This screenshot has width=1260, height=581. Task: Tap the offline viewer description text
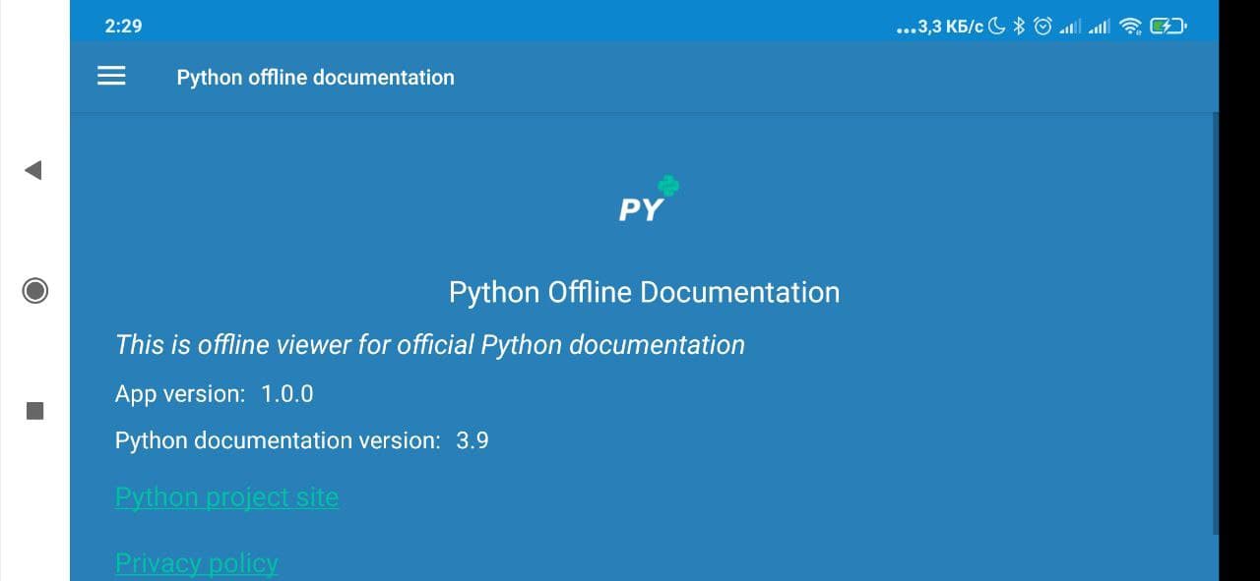pos(430,345)
